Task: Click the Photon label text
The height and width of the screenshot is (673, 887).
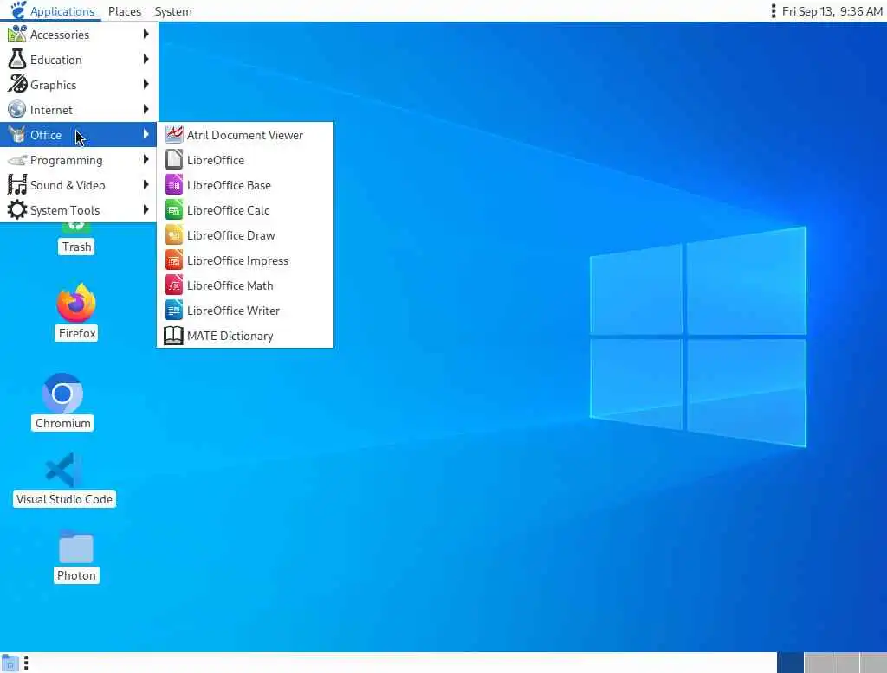Action: tap(76, 575)
